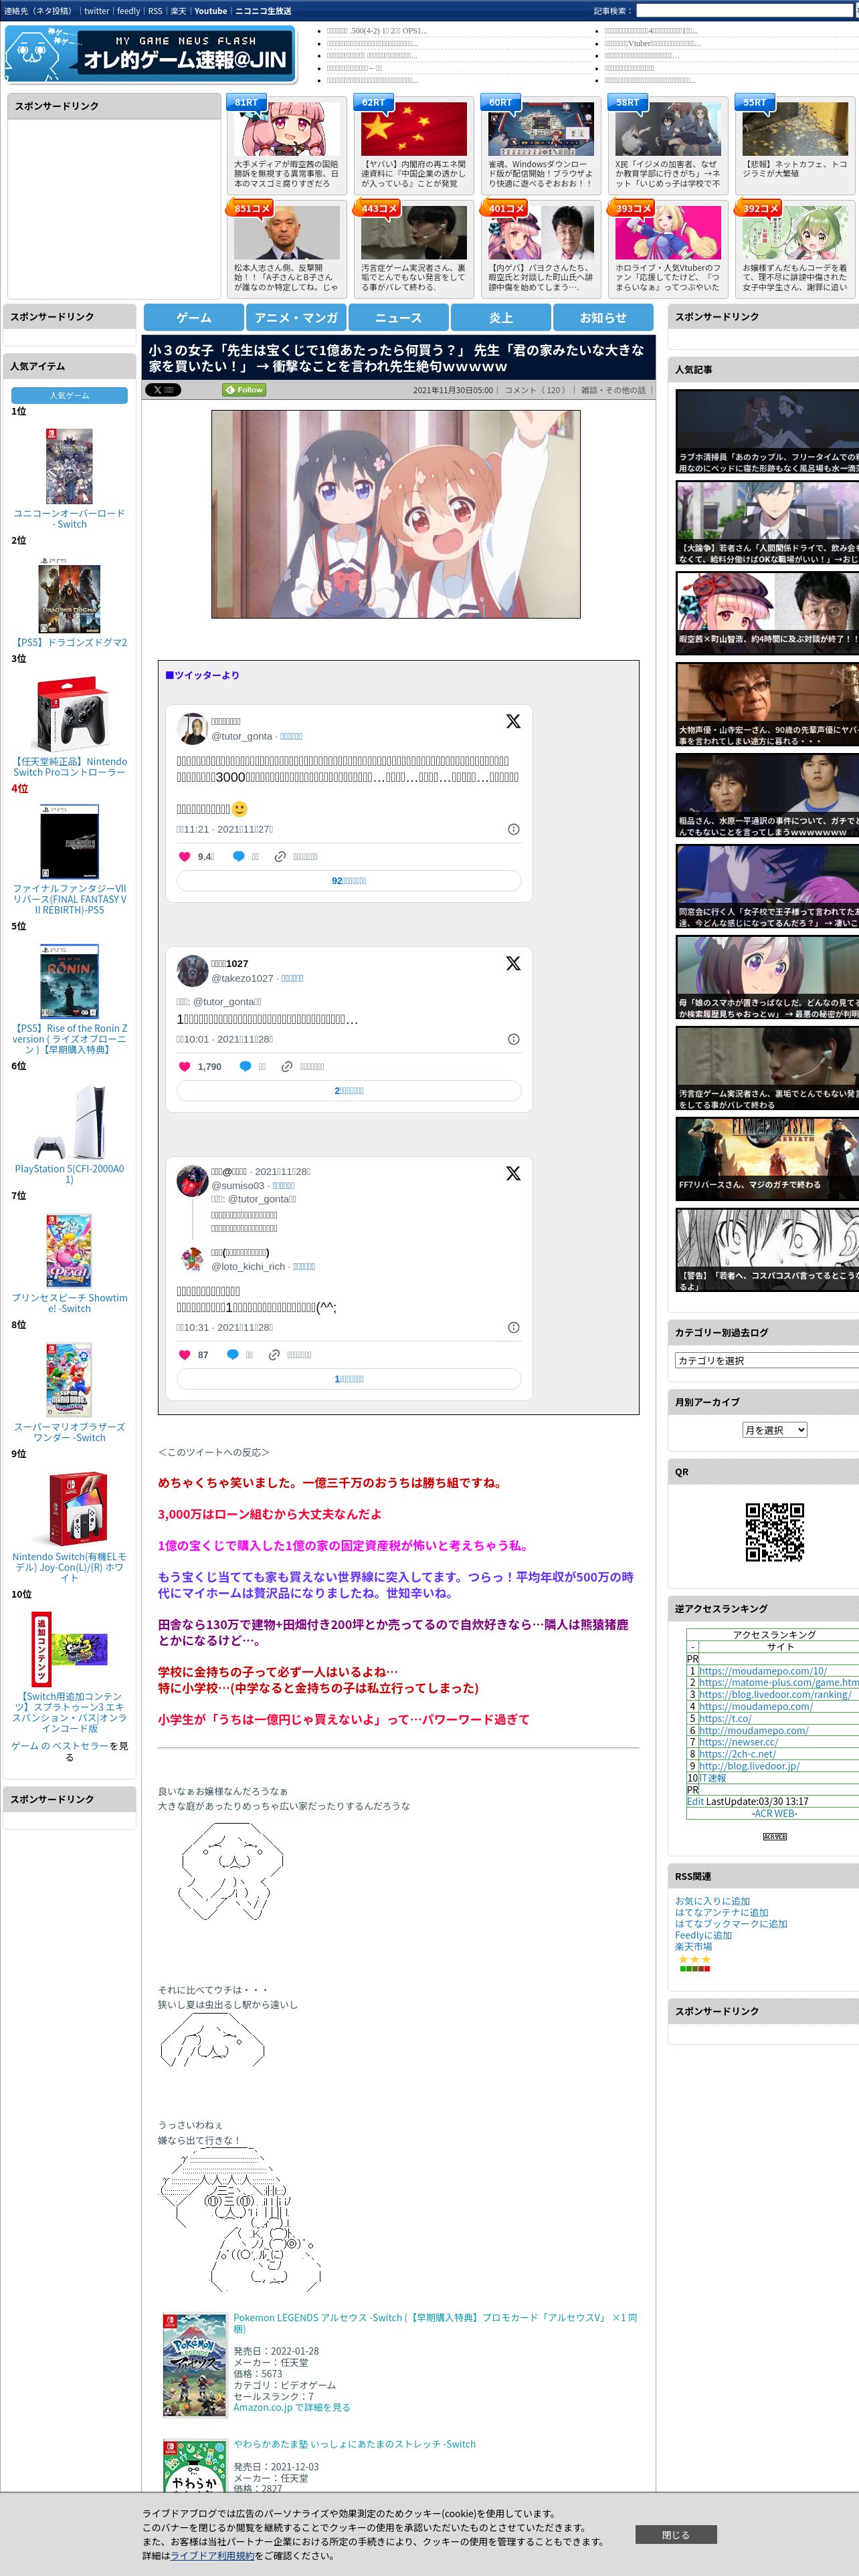Open ユニコーンオーバーロード Switch product thumbnail
This screenshot has height=2576, width=859.
tap(69, 466)
